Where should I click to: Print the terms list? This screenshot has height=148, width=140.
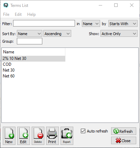(52, 136)
